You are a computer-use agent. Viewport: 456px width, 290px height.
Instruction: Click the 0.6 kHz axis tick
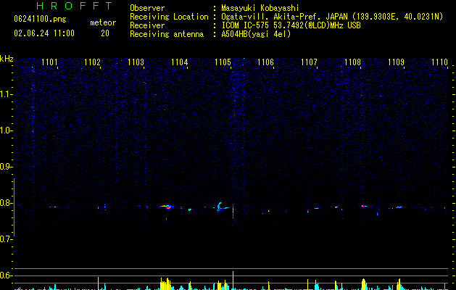pos(7,275)
